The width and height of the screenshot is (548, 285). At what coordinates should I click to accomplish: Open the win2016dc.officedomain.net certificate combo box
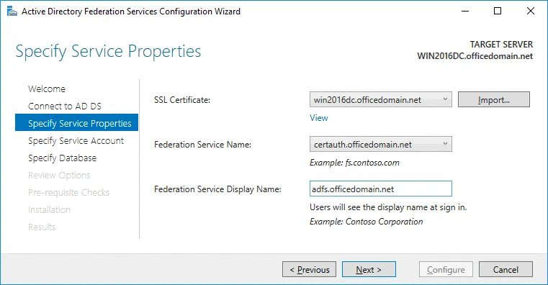pos(381,99)
